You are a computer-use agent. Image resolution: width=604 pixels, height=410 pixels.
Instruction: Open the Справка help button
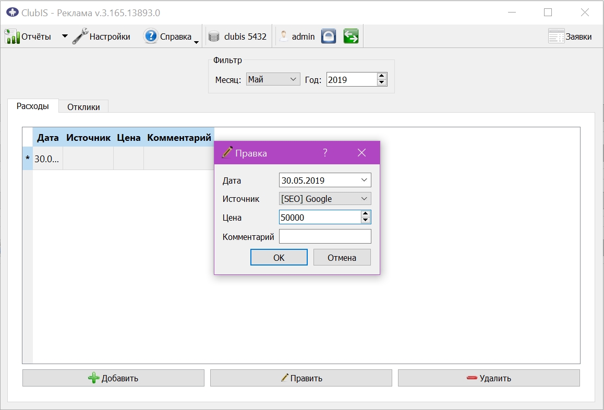167,37
